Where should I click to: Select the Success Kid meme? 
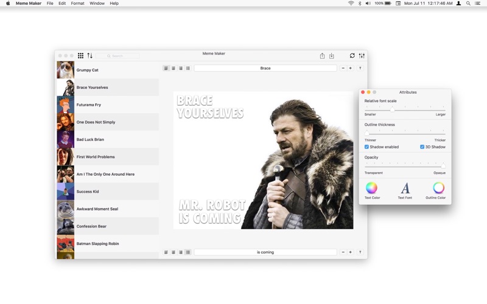pyautogui.click(x=108, y=192)
